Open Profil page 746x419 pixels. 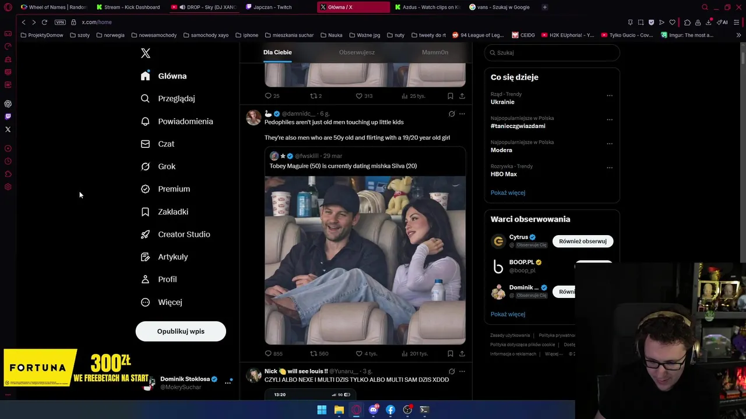point(159,279)
